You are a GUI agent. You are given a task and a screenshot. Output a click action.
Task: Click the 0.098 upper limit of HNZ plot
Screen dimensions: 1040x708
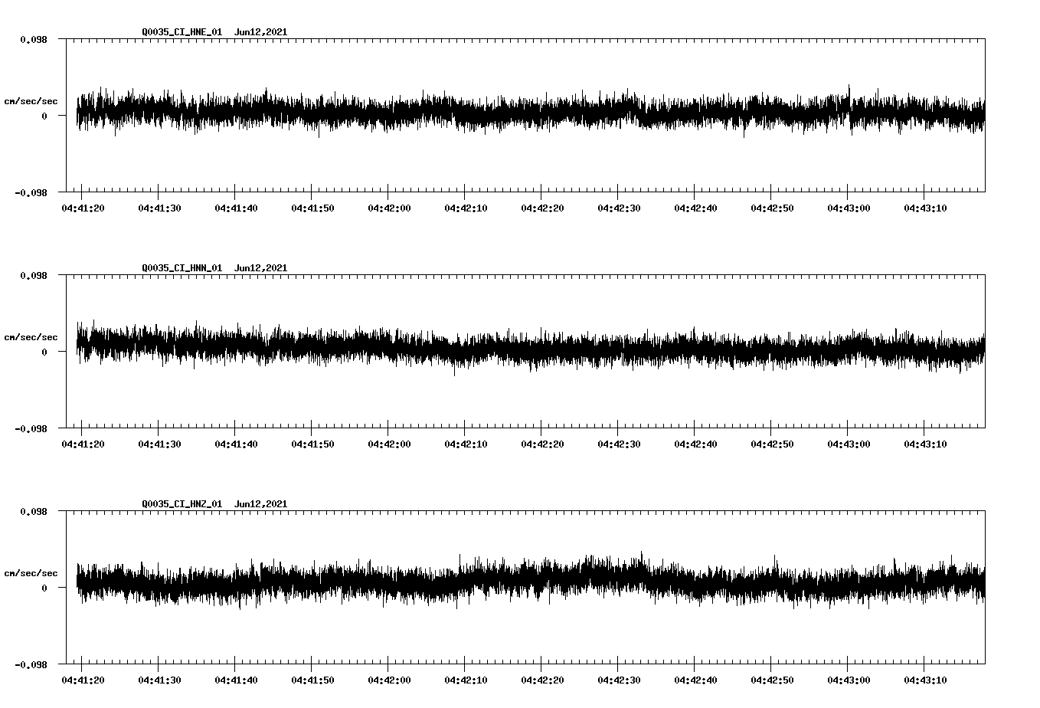pos(34,511)
